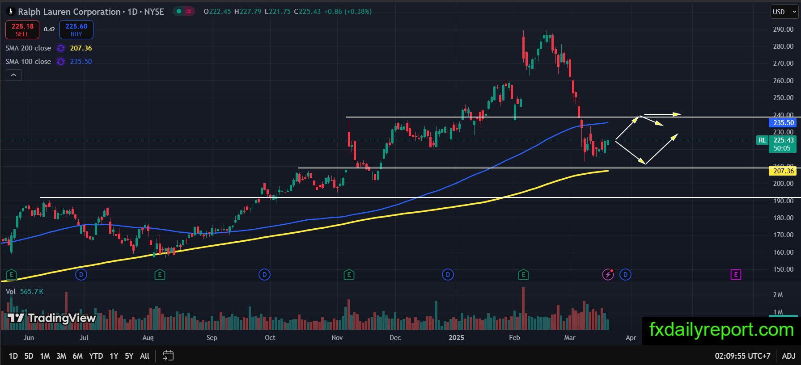Open the dividend marker near July
Viewport: 801px width, 365px height.
pos(81,274)
